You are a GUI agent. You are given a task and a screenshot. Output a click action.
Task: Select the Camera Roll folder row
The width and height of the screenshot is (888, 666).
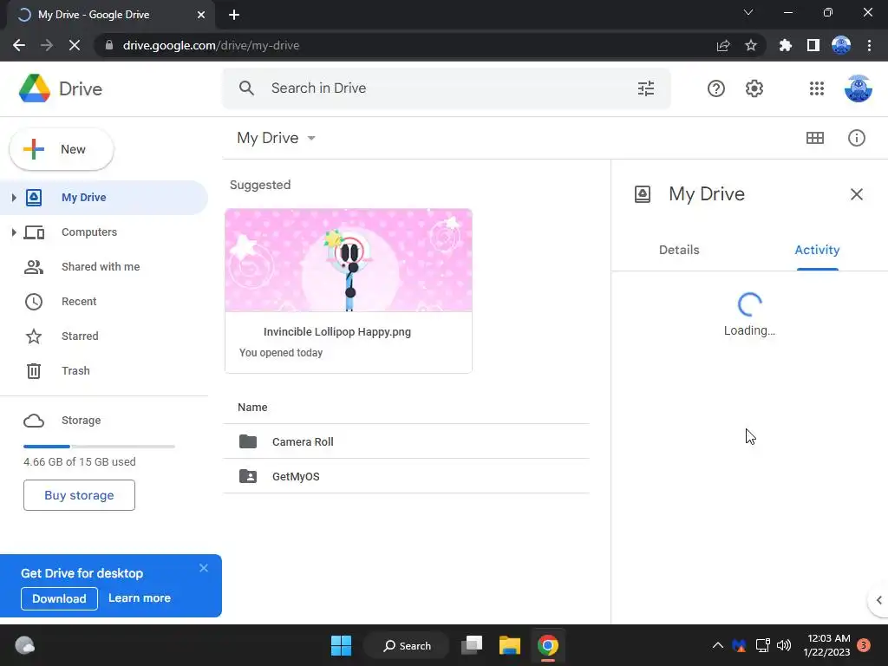[x=406, y=441]
